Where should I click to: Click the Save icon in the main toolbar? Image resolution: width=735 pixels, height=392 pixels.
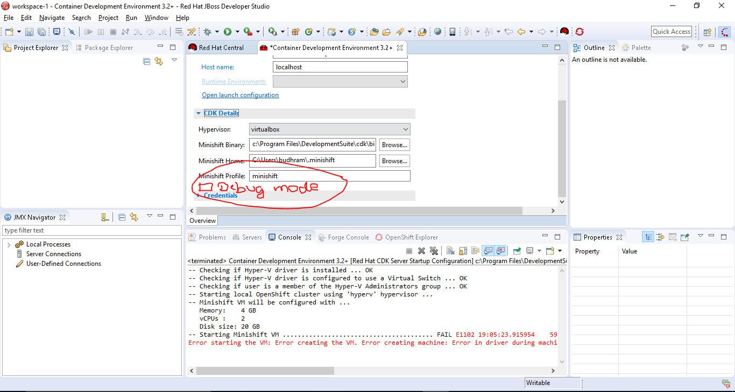pos(29,32)
